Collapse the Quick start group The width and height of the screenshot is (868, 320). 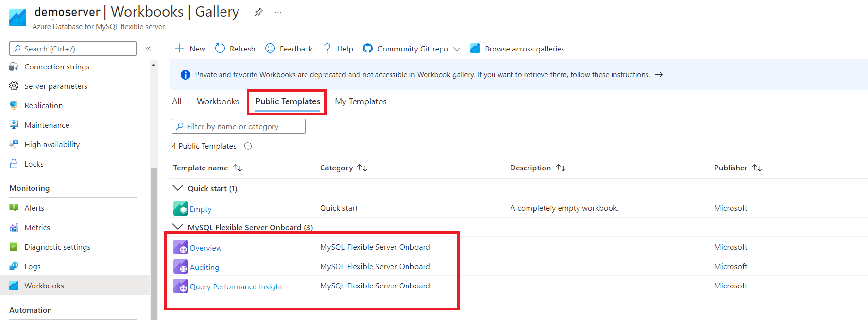(178, 188)
